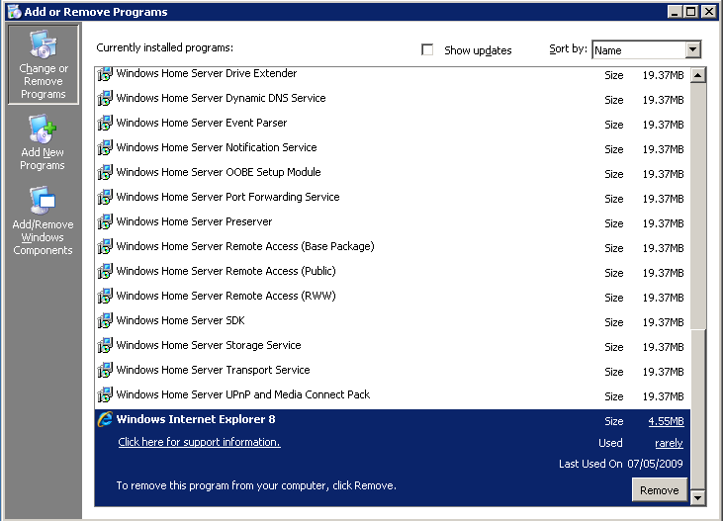Click installer icon for Storage Service
Screen dimensions: 723x521
(105, 345)
